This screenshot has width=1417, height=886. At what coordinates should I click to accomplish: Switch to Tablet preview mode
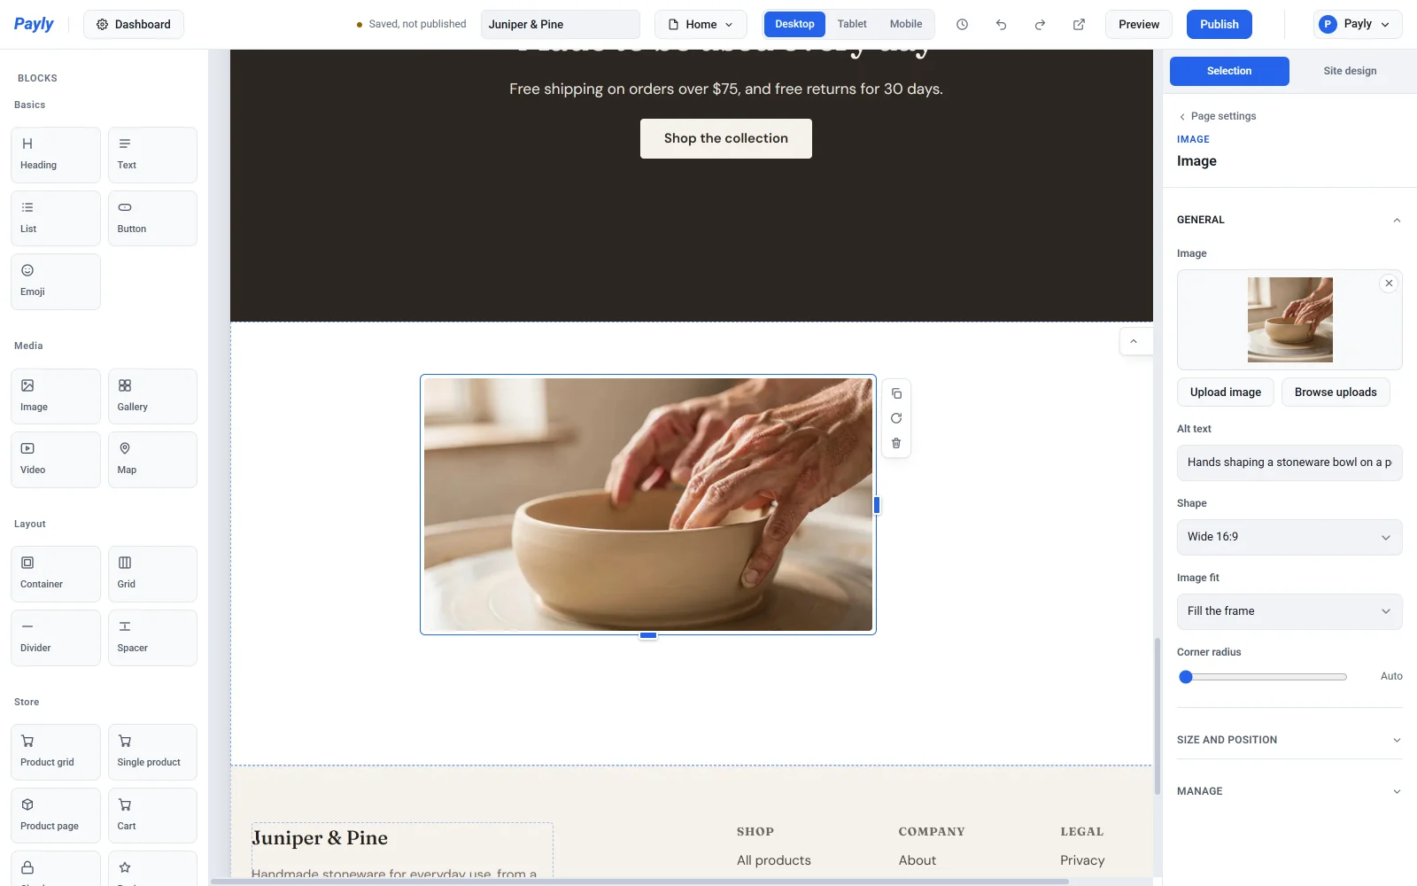[x=852, y=24]
